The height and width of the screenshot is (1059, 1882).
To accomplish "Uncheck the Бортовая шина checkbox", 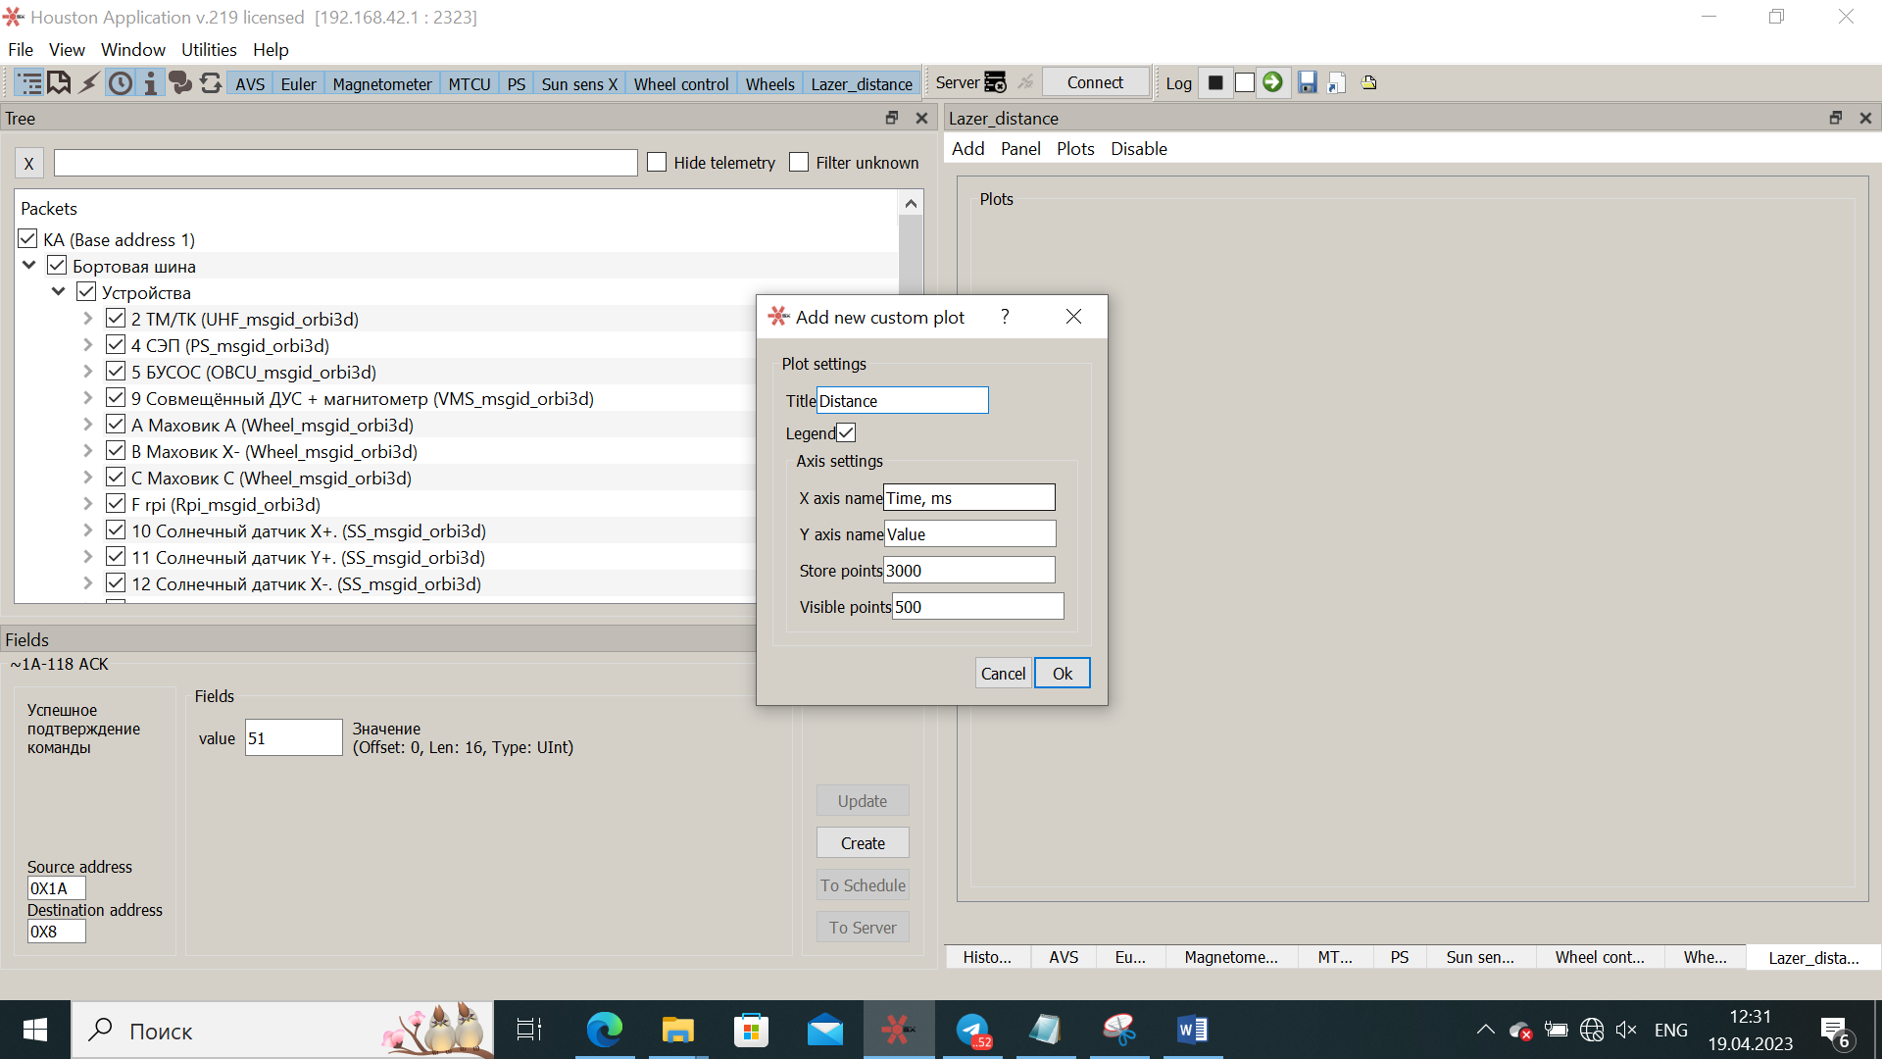I will pyautogui.click(x=57, y=266).
